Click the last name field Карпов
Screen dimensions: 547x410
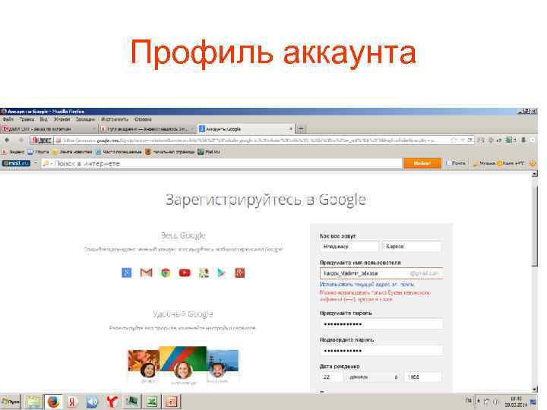tap(412, 247)
